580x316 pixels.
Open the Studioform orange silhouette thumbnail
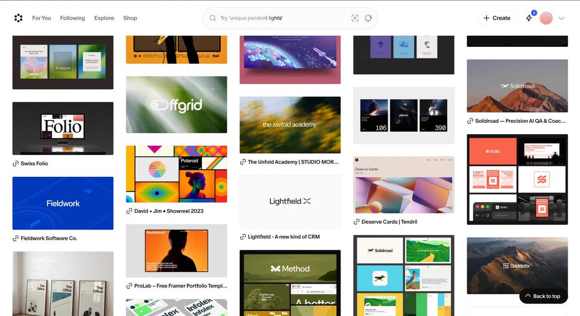pyautogui.click(x=177, y=251)
